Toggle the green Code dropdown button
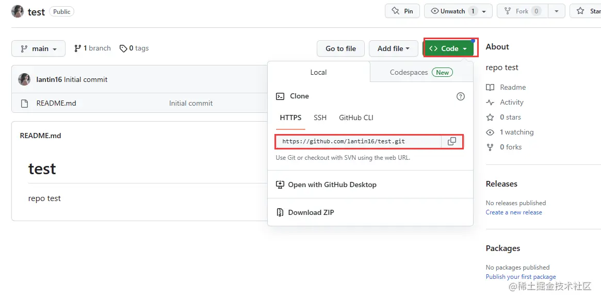601x301 pixels. coord(448,48)
